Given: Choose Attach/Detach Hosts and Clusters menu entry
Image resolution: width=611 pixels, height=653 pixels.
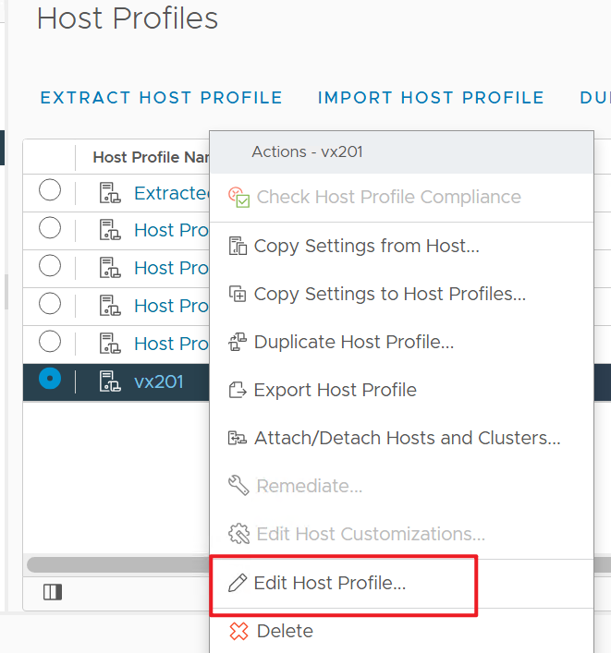Looking at the screenshot, I should 407,438.
